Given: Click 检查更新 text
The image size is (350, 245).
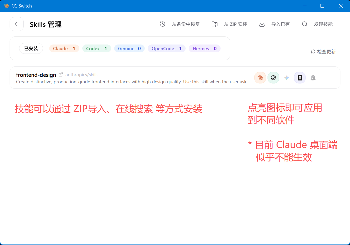Looking at the screenshot, I should (326, 51).
